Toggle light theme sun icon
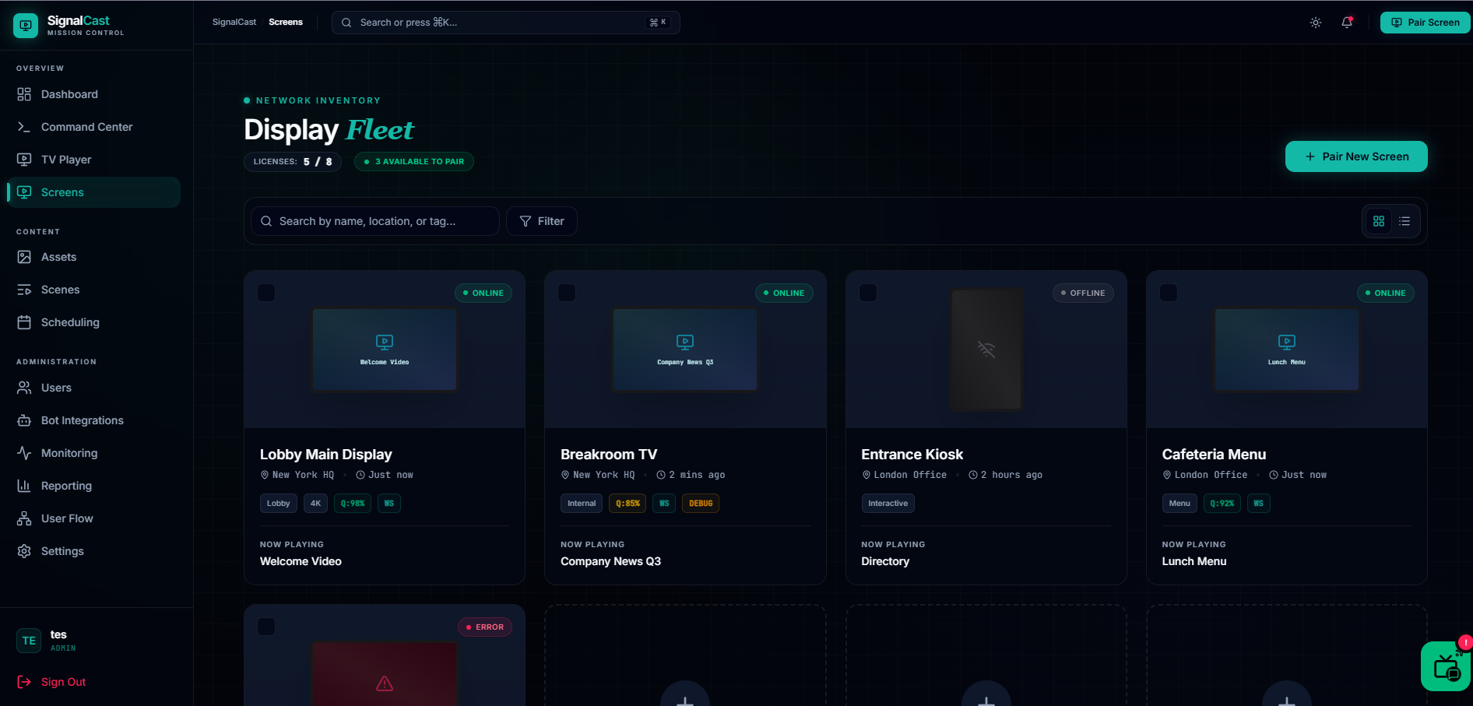This screenshot has height=706, width=1473. tap(1316, 23)
